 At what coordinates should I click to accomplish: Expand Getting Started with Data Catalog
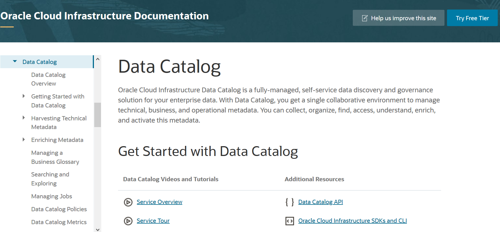point(24,96)
